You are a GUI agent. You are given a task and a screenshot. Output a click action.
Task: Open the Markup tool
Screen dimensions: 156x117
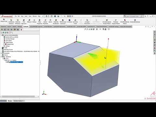click(34, 21)
